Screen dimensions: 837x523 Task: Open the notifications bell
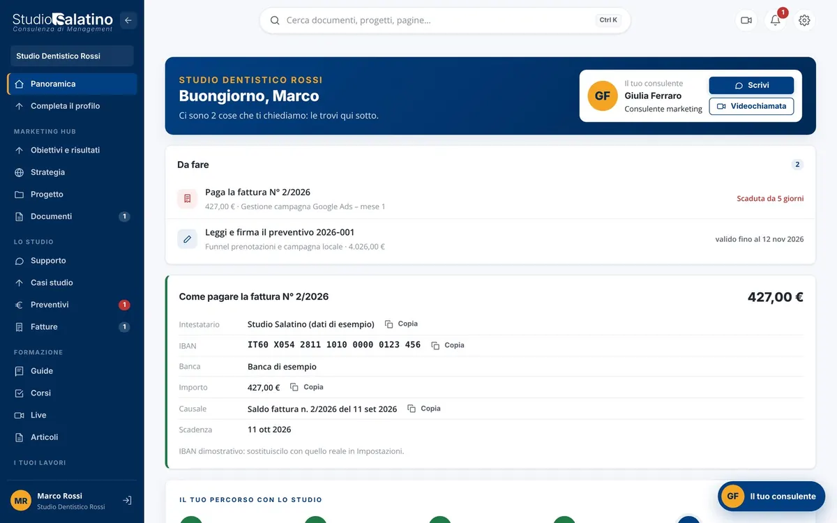(x=776, y=20)
